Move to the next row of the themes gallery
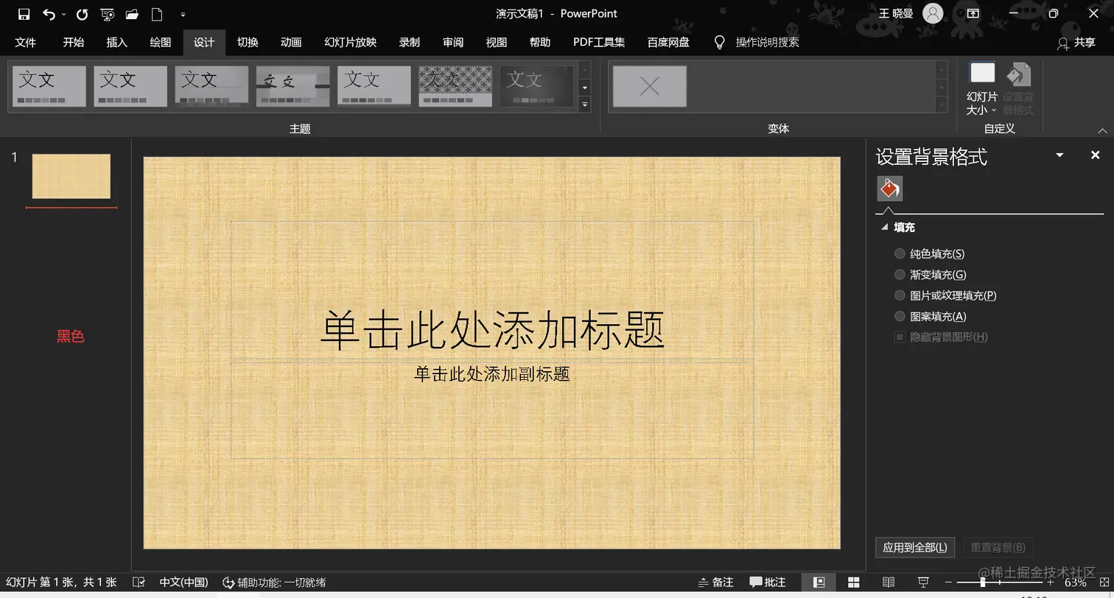This screenshot has height=598, width=1114. pyautogui.click(x=584, y=88)
